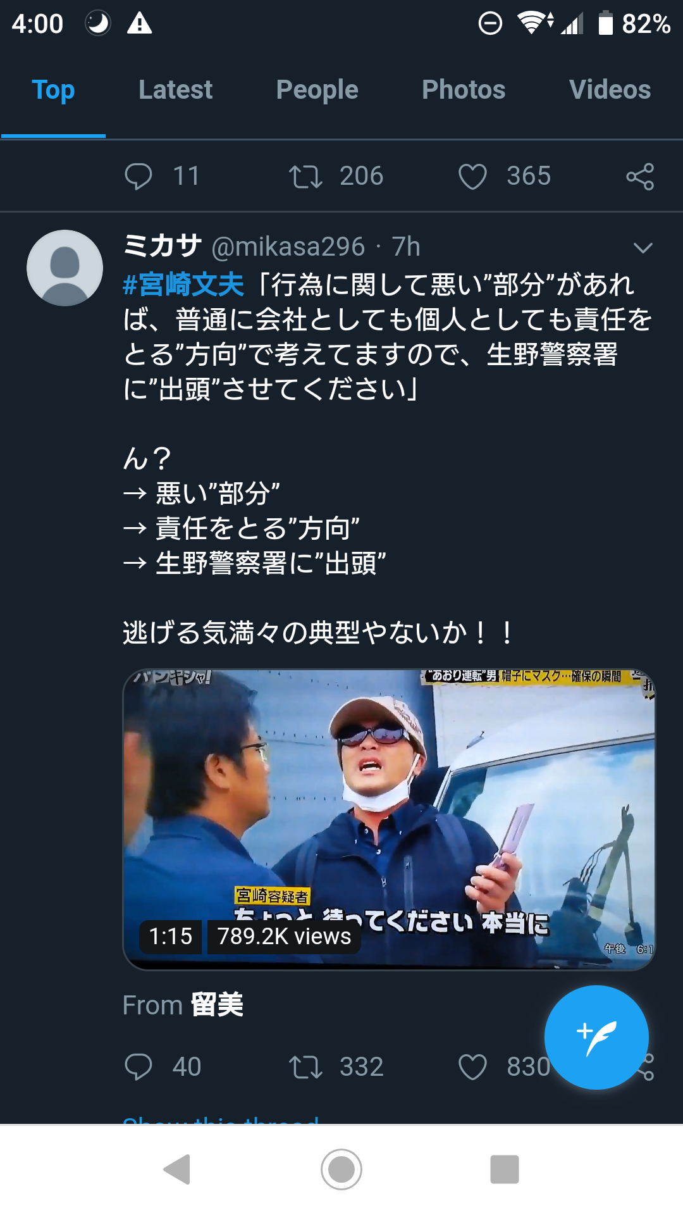Tap the compose new tweet floating button
This screenshot has width=683, height=1215.
pyautogui.click(x=596, y=1037)
